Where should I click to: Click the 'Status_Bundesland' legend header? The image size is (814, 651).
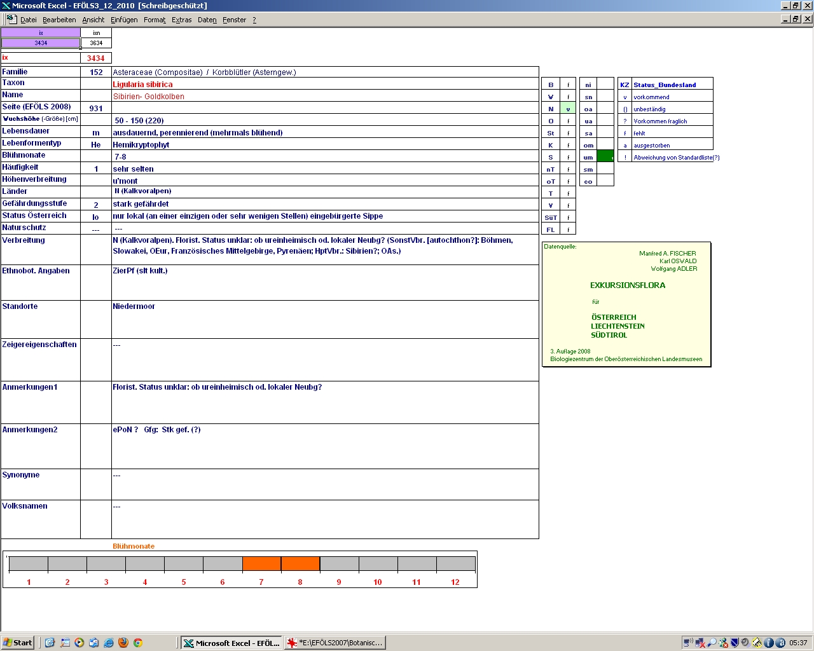pyautogui.click(x=665, y=85)
